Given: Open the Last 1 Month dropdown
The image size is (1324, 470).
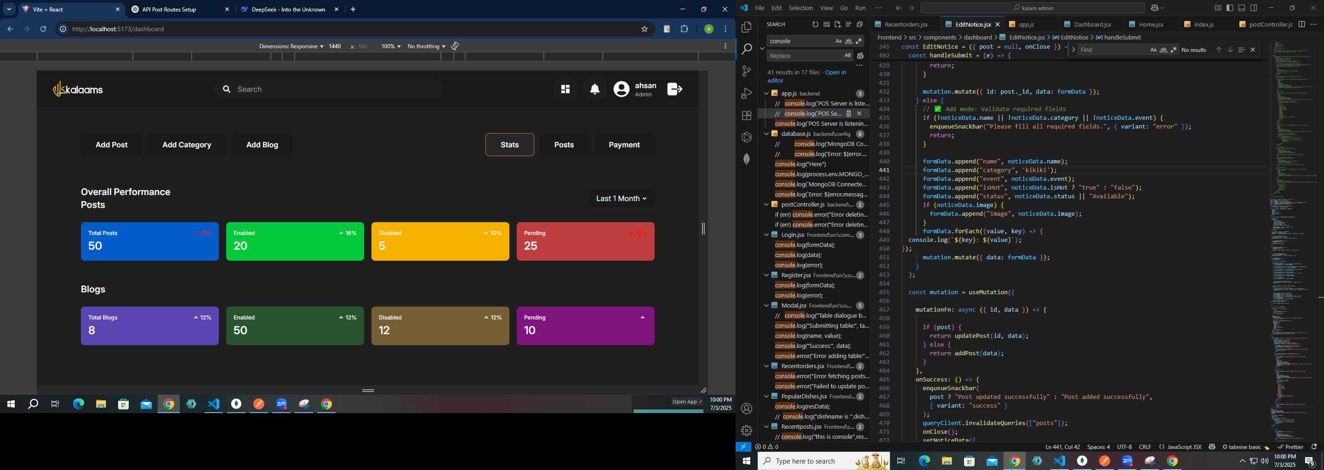Looking at the screenshot, I should click(x=622, y=199).
